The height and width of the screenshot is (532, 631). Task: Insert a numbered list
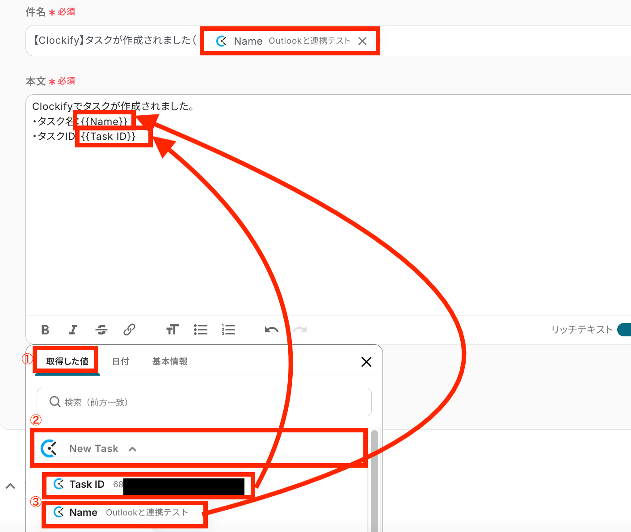228,330
